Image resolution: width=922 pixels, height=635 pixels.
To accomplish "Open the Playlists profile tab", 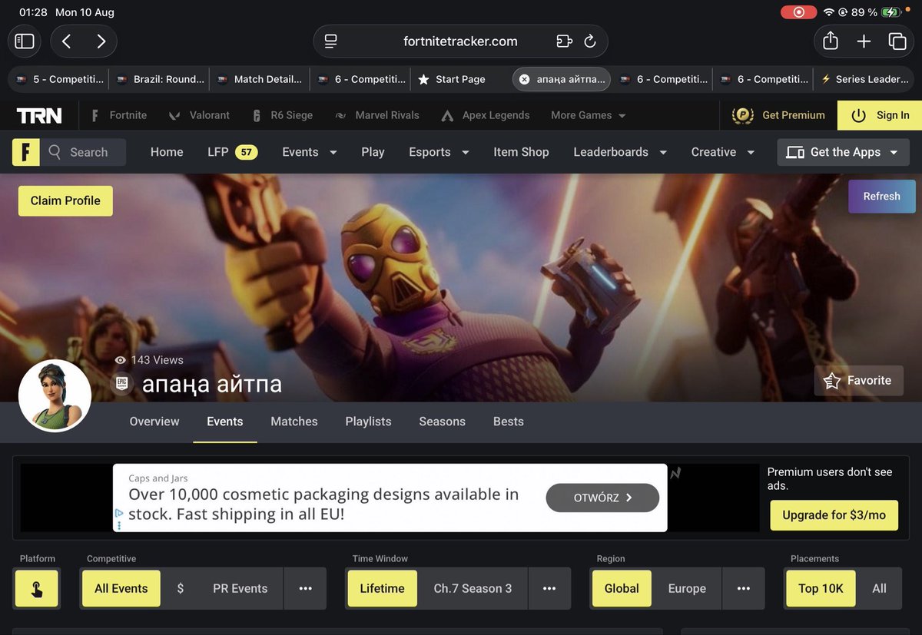I will pos(368,422).
